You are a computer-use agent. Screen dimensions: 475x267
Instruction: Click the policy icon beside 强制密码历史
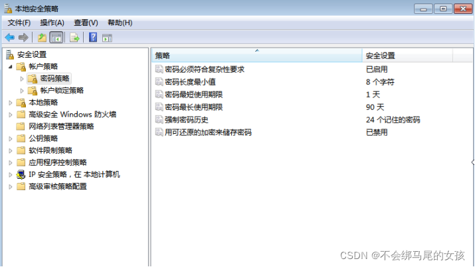coord(159,120)
